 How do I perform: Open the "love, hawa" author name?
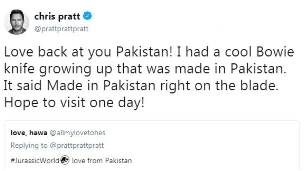click(x=29, y=133)
